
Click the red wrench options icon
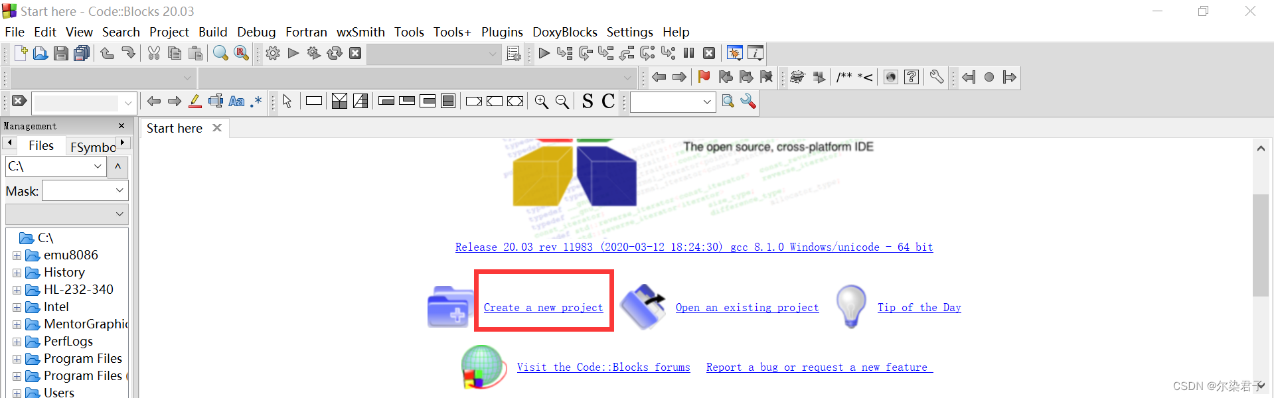[748, 101]
